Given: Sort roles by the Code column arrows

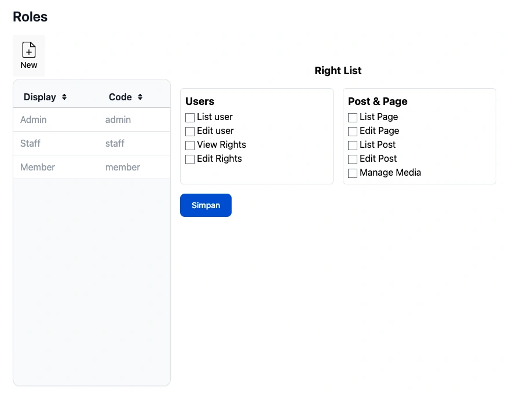Looking at the screenshot, I should click(140, 97).
